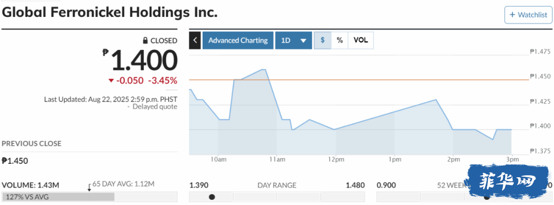This screenshot has width=554, height=205.
Task: Toggle VOL volume display on chart
Action: tap(361, 41)
